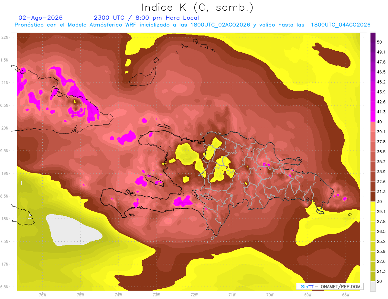Pick the dark brown colorbar segment between 30 and 31.3
This screenshot has height=299, width=388.
point(373,196)
